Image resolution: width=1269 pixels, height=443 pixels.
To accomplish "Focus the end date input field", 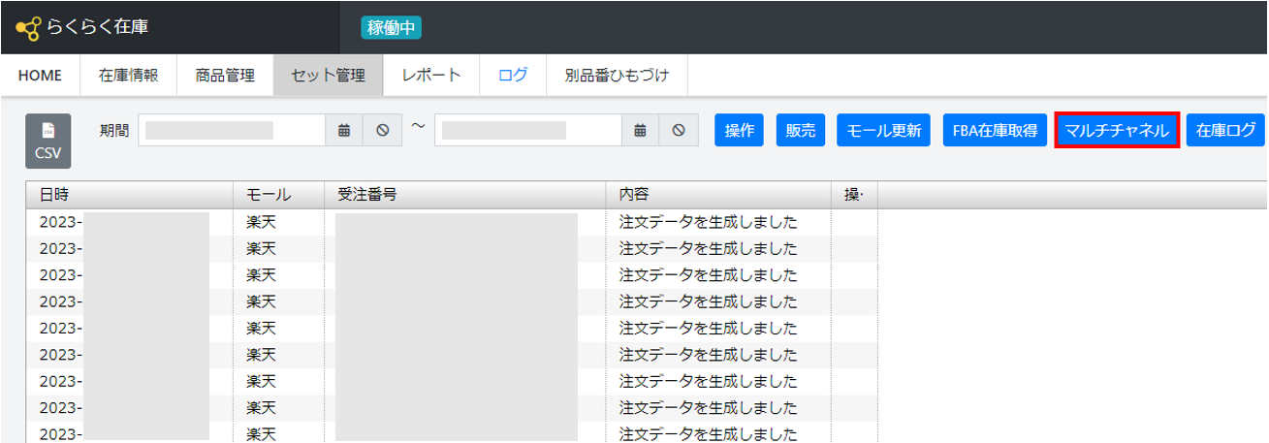I will pos(527,130).
